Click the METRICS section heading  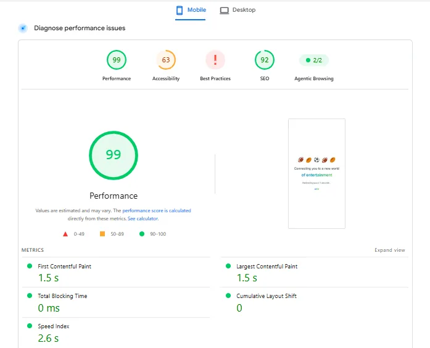coord(33,250)
